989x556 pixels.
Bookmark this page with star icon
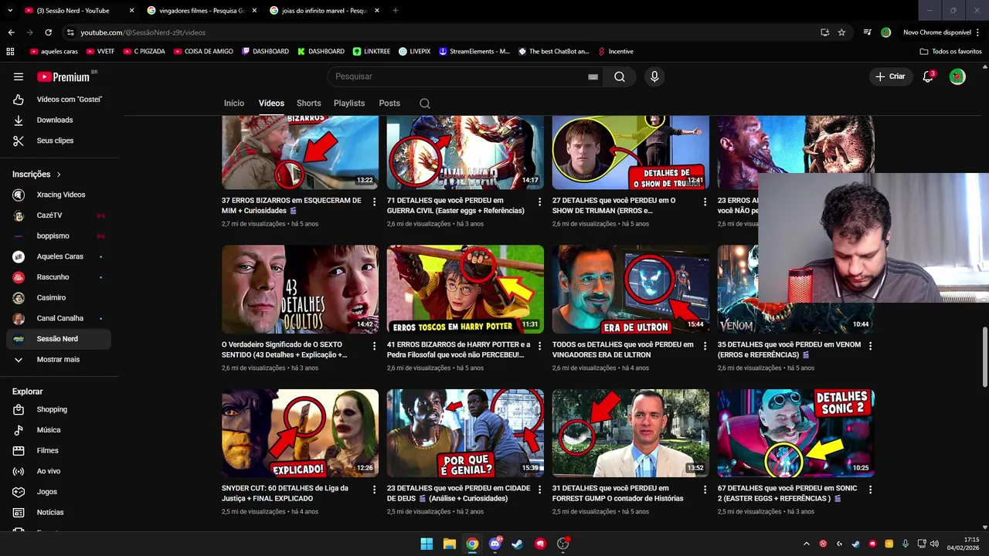point(841,32)
